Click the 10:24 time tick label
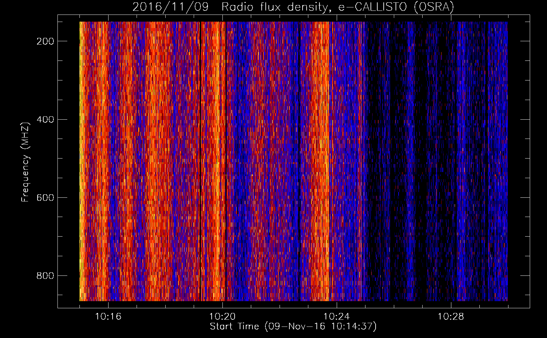547x338 pixels. coord(337,316)
